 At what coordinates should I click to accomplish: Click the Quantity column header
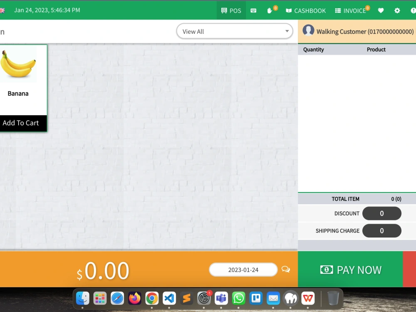[313, 50]
